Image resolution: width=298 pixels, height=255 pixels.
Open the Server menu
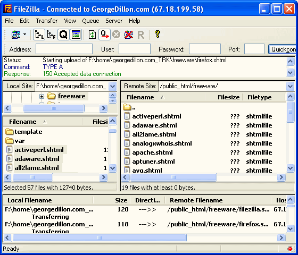(114, 21)
